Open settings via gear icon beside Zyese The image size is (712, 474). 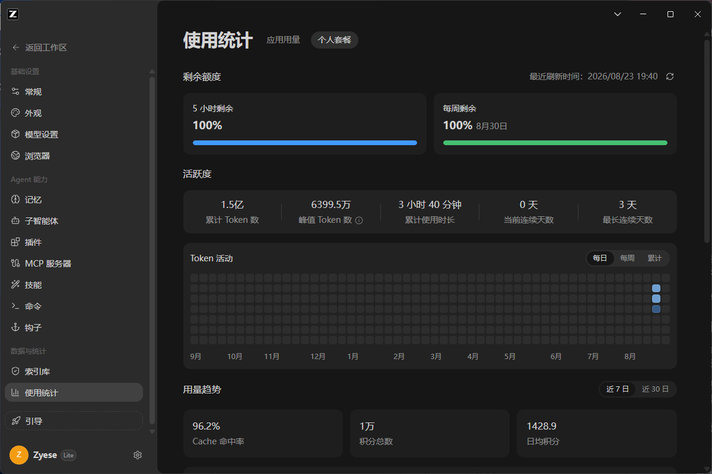[138, 455]
